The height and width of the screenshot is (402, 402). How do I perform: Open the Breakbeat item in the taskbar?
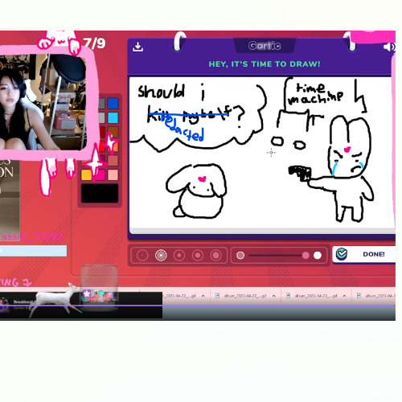(23, 302)
